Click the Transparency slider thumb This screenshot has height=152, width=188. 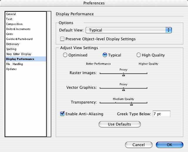coord(131,104)
